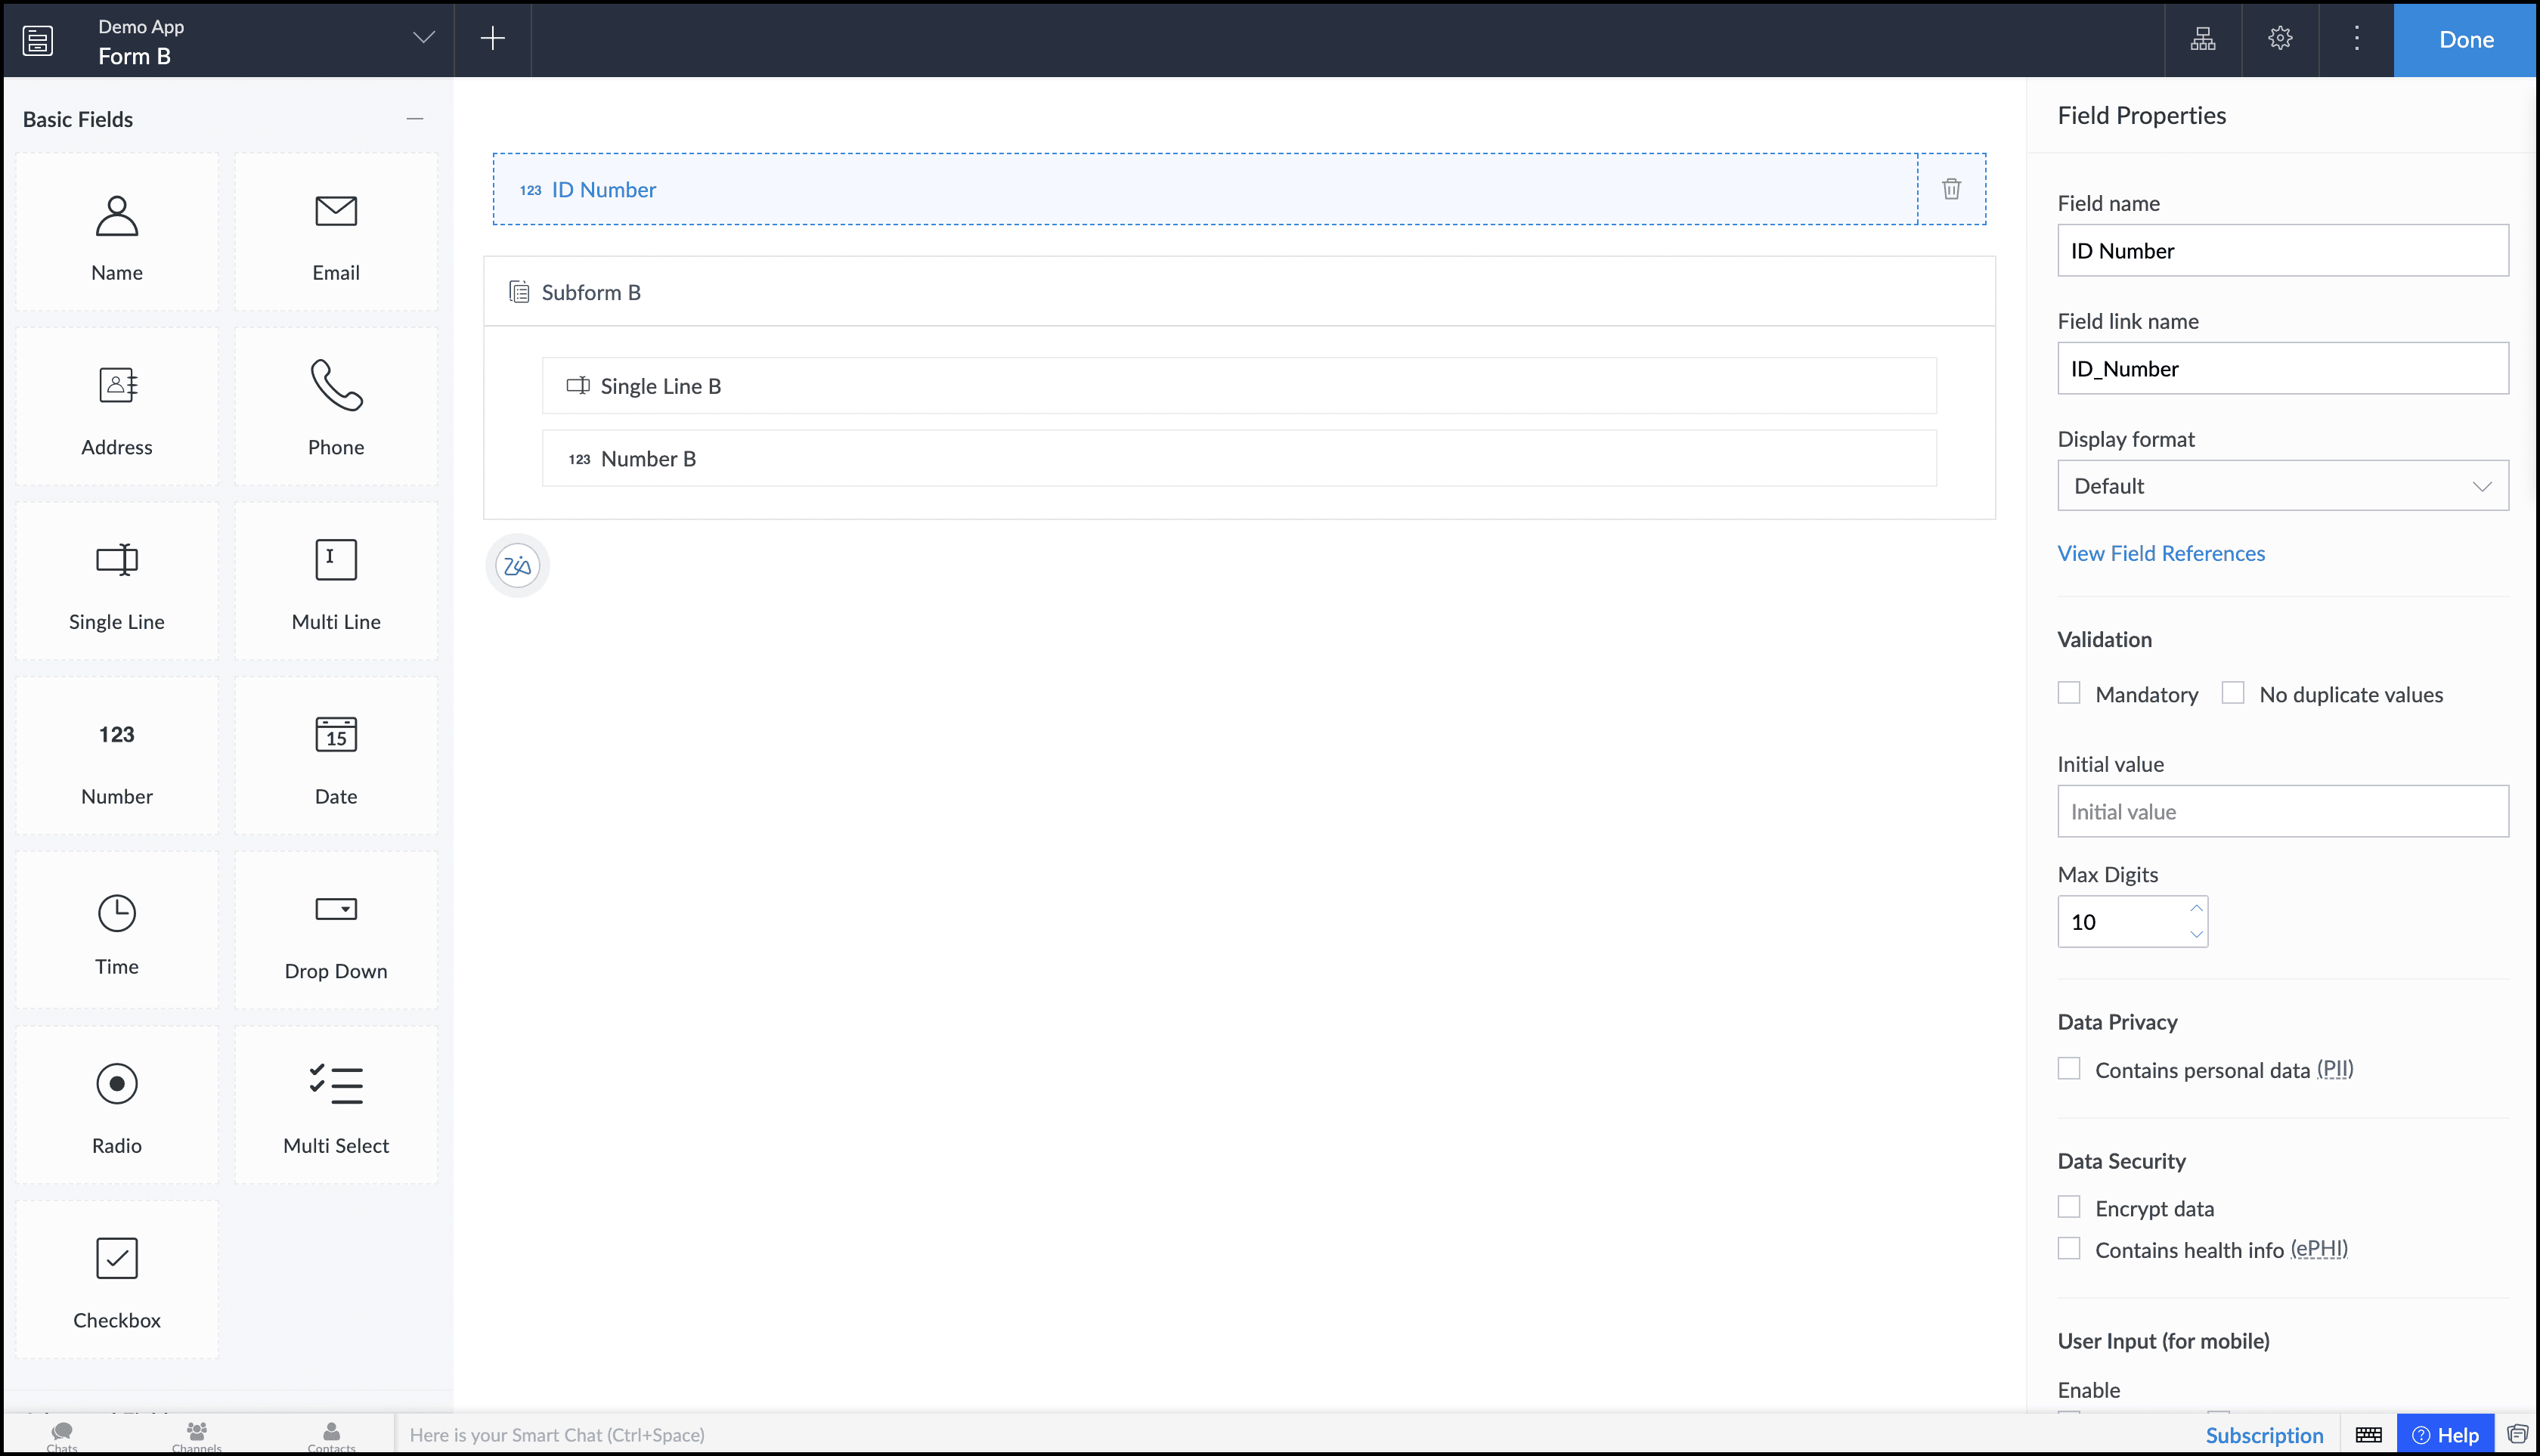Select the Address field icon
This screenshot has height=1456, width=2540.
117,385
